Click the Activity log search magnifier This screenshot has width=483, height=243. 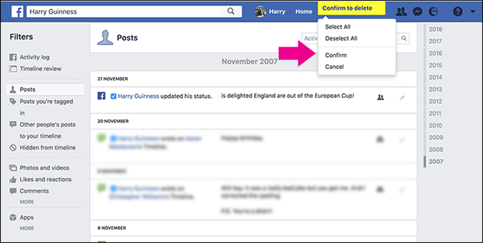click(x=404, y=39)
